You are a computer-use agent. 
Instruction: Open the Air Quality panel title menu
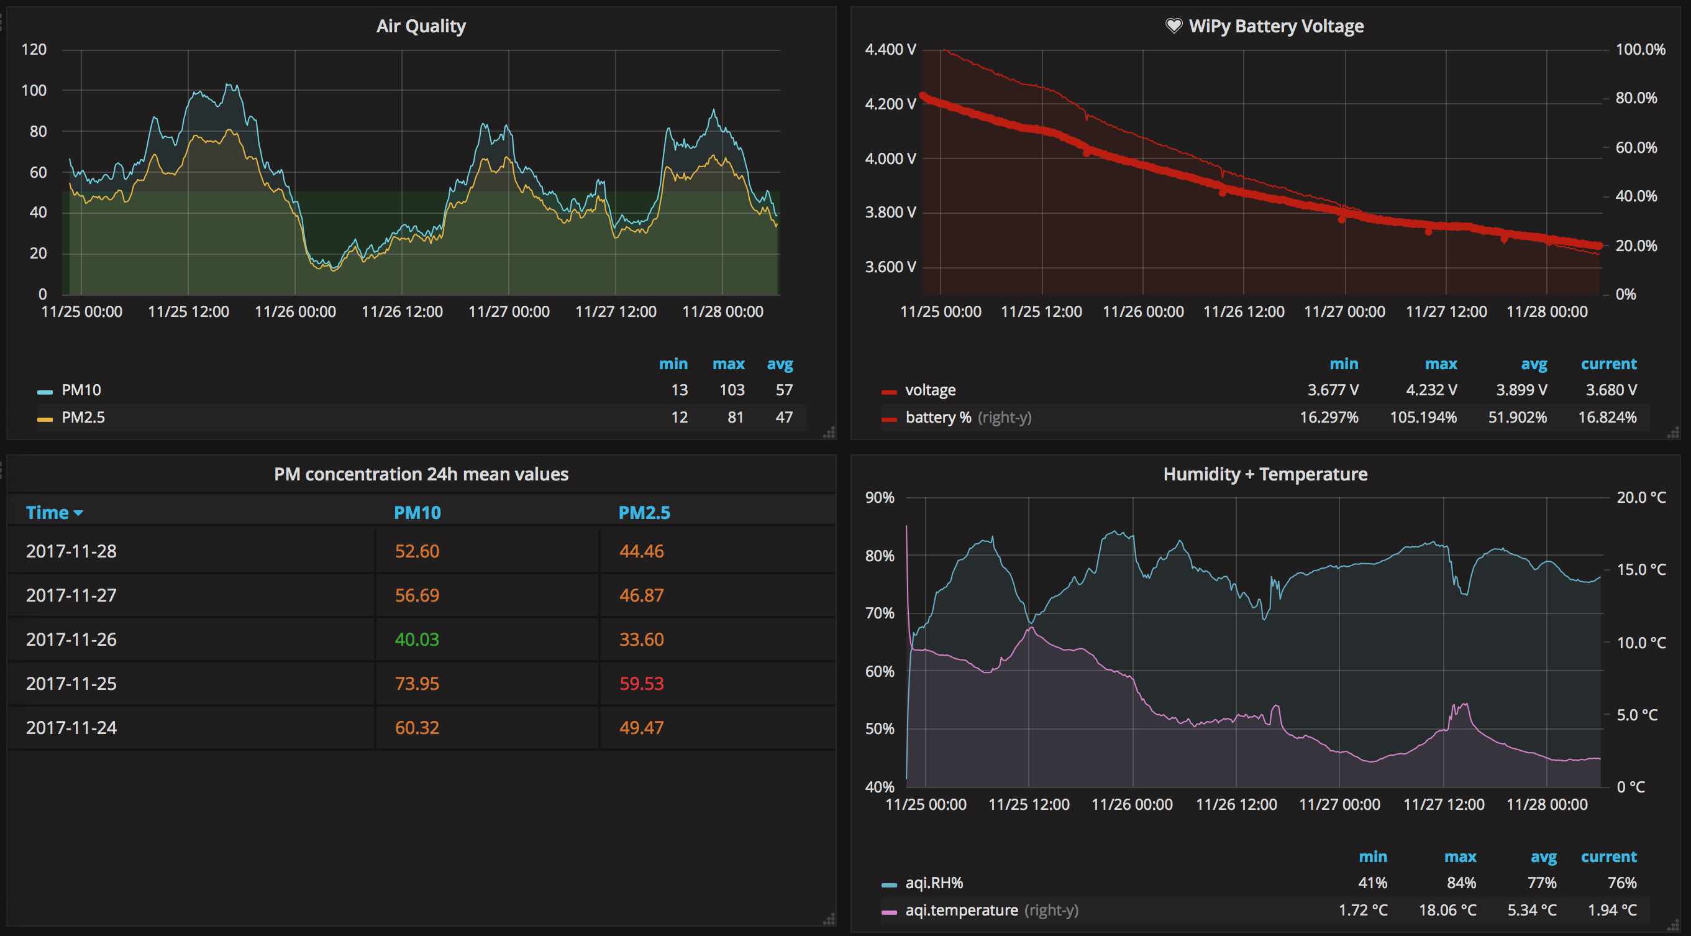pyautogui.click(x=421, y=26)
